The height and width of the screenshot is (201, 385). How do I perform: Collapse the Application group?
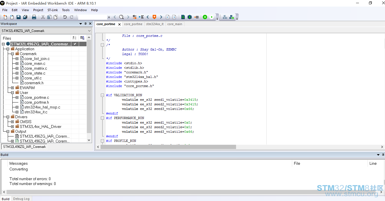8,49
